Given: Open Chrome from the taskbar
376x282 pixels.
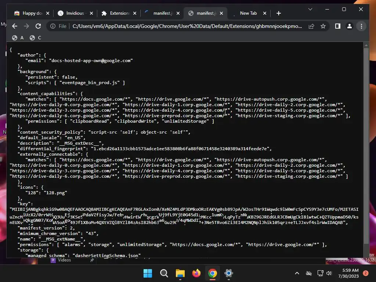Looking at the screenshot, I should pyautogui.click(x=213, y=273).
